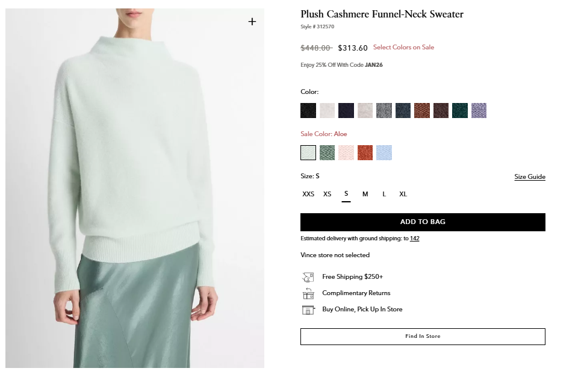Screen dimensions: 587x371
Task: Choose the lavender purple color swatch
Action: pyautogui.click(x=479, y=110)
